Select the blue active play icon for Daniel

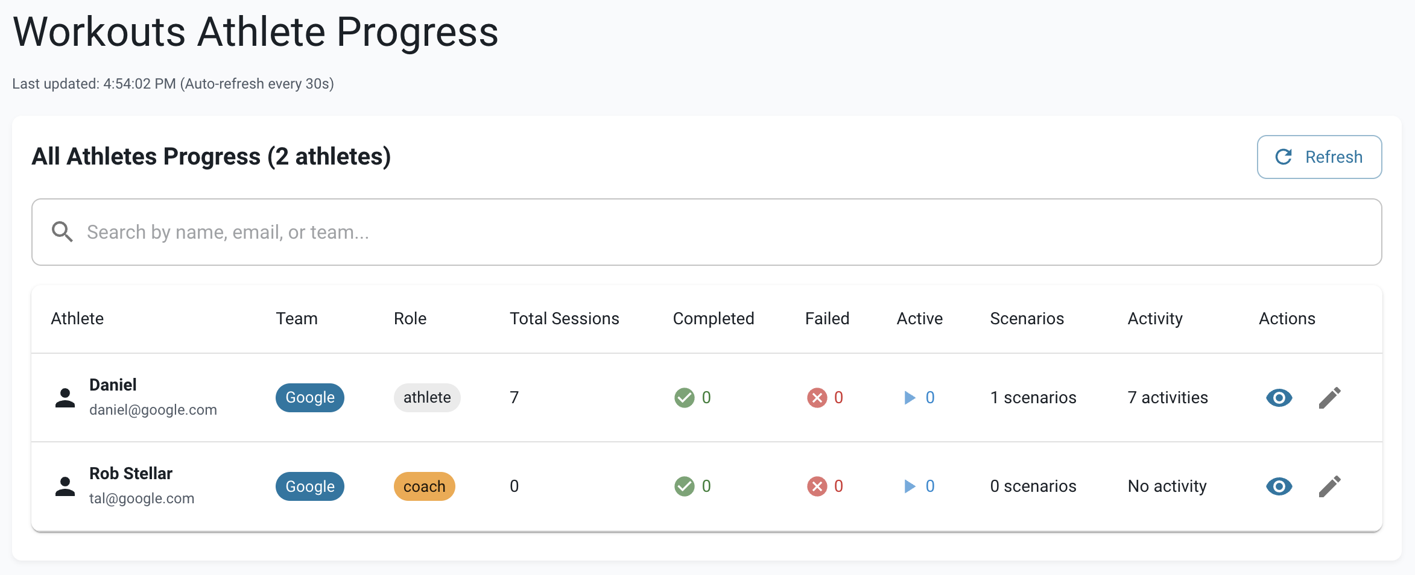click(908, 397)
